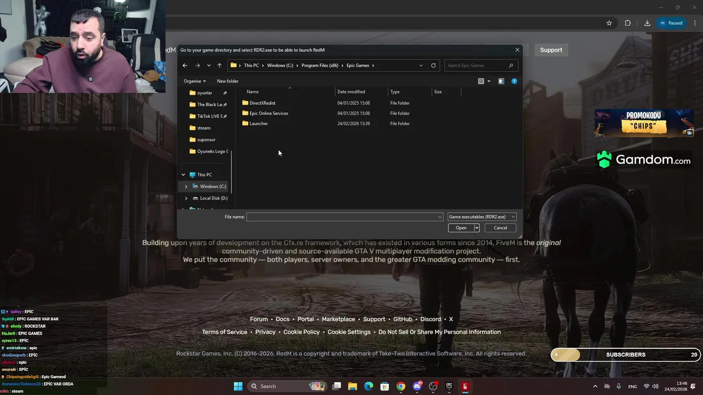The height and width of the screenshot is (395, 703).
Task: Sort by Date modified column
Action: (351, 92)
